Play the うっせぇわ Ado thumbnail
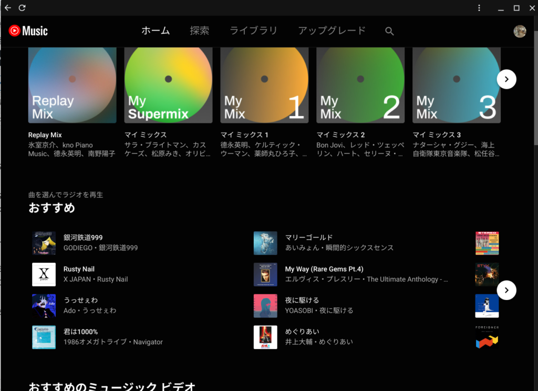This screenshot has width=538, height=391. pyautogui.click(x=44, y=306)
